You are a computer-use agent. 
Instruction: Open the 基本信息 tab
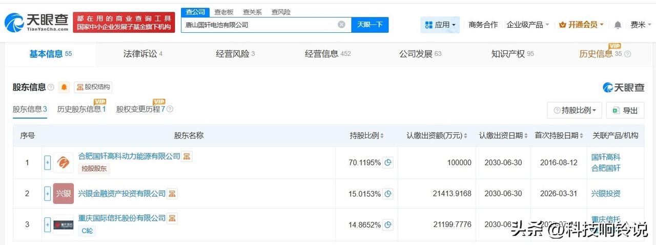pos(51,54)
